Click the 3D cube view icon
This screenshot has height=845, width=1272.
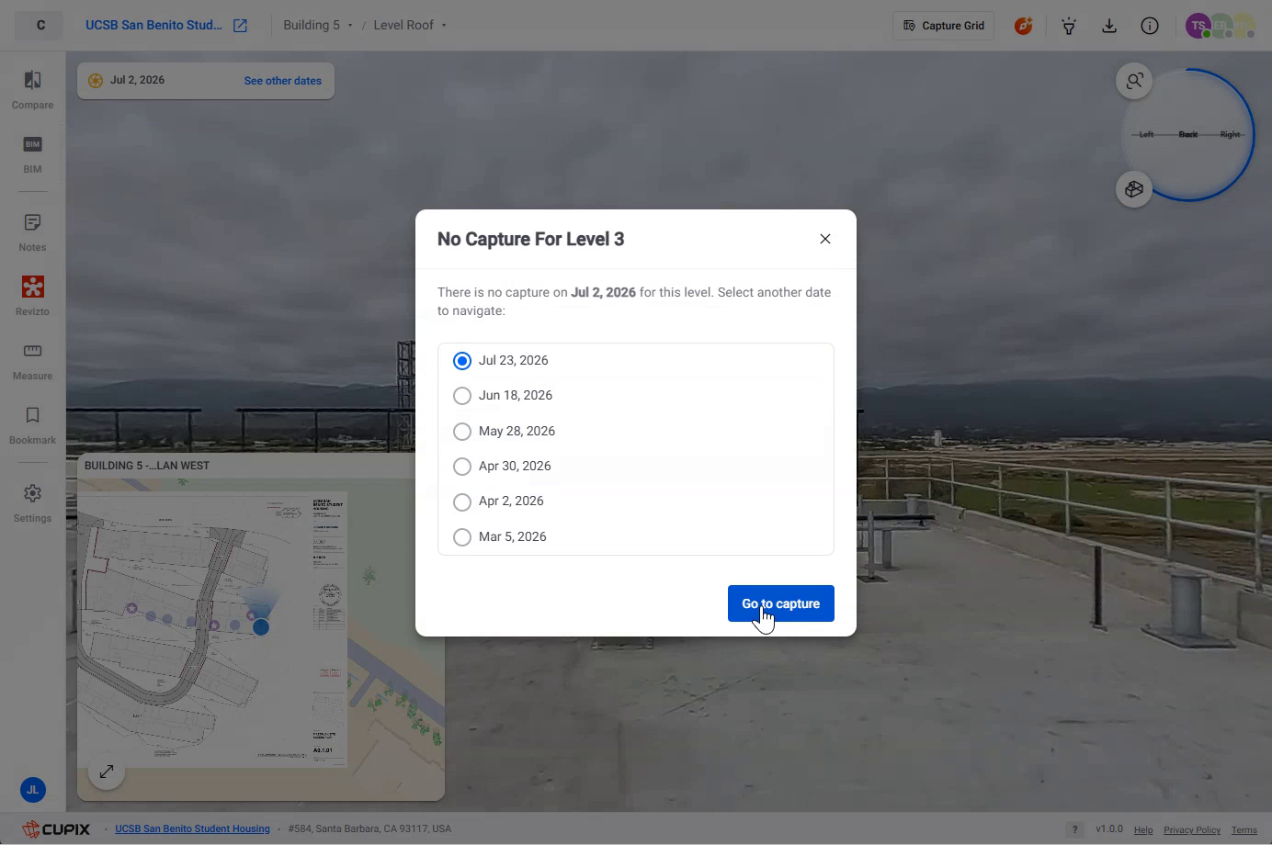(1134, 189)
